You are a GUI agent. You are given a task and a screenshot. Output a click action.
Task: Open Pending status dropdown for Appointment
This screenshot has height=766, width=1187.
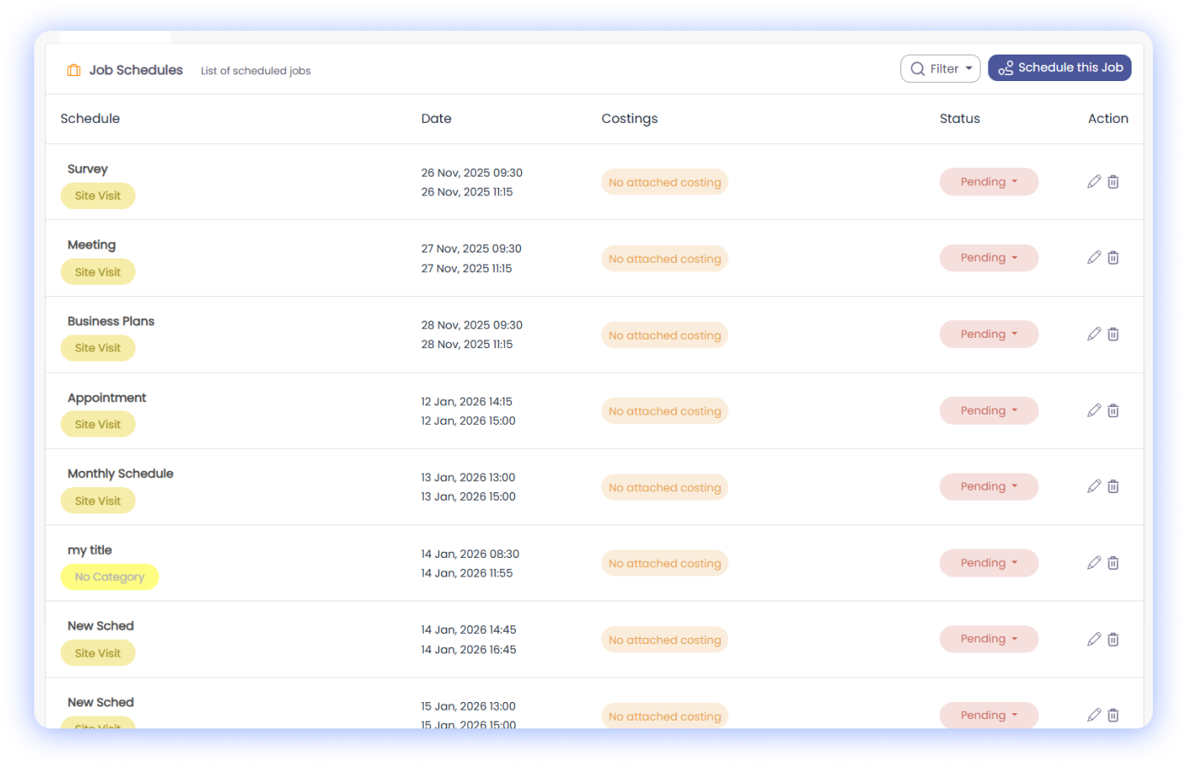pyautogui.click(x=989, y=410)
